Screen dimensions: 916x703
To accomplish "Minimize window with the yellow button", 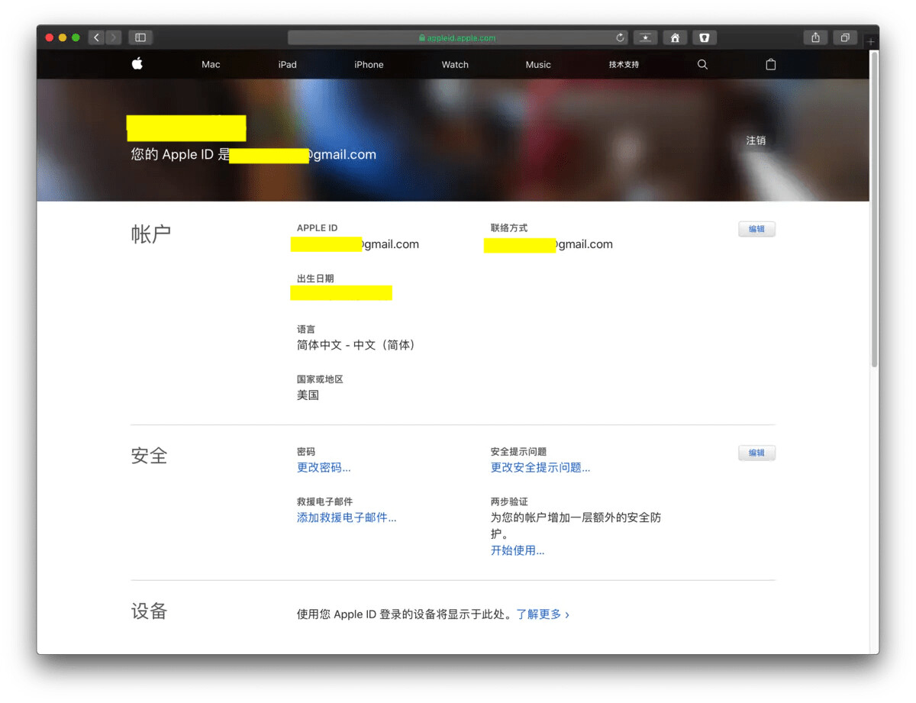I will [x=63, y=37].
